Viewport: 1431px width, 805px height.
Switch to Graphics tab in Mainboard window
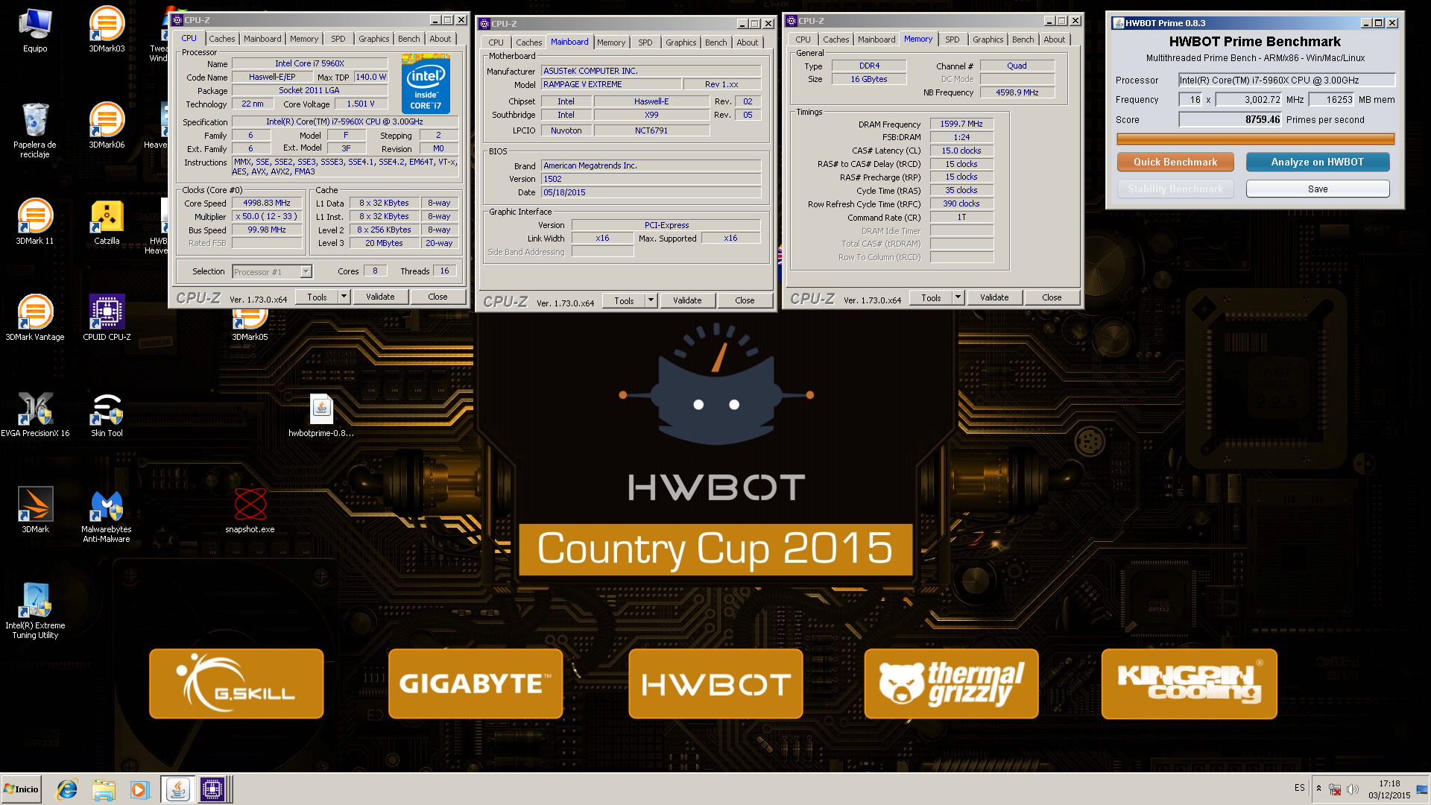click(681, 42)
